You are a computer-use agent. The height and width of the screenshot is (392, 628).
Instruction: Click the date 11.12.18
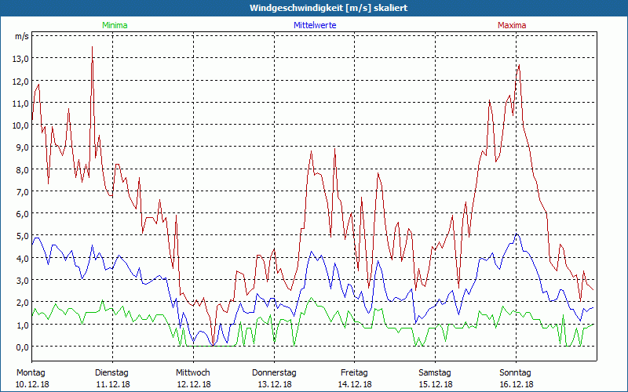click(x=113, y=384)
